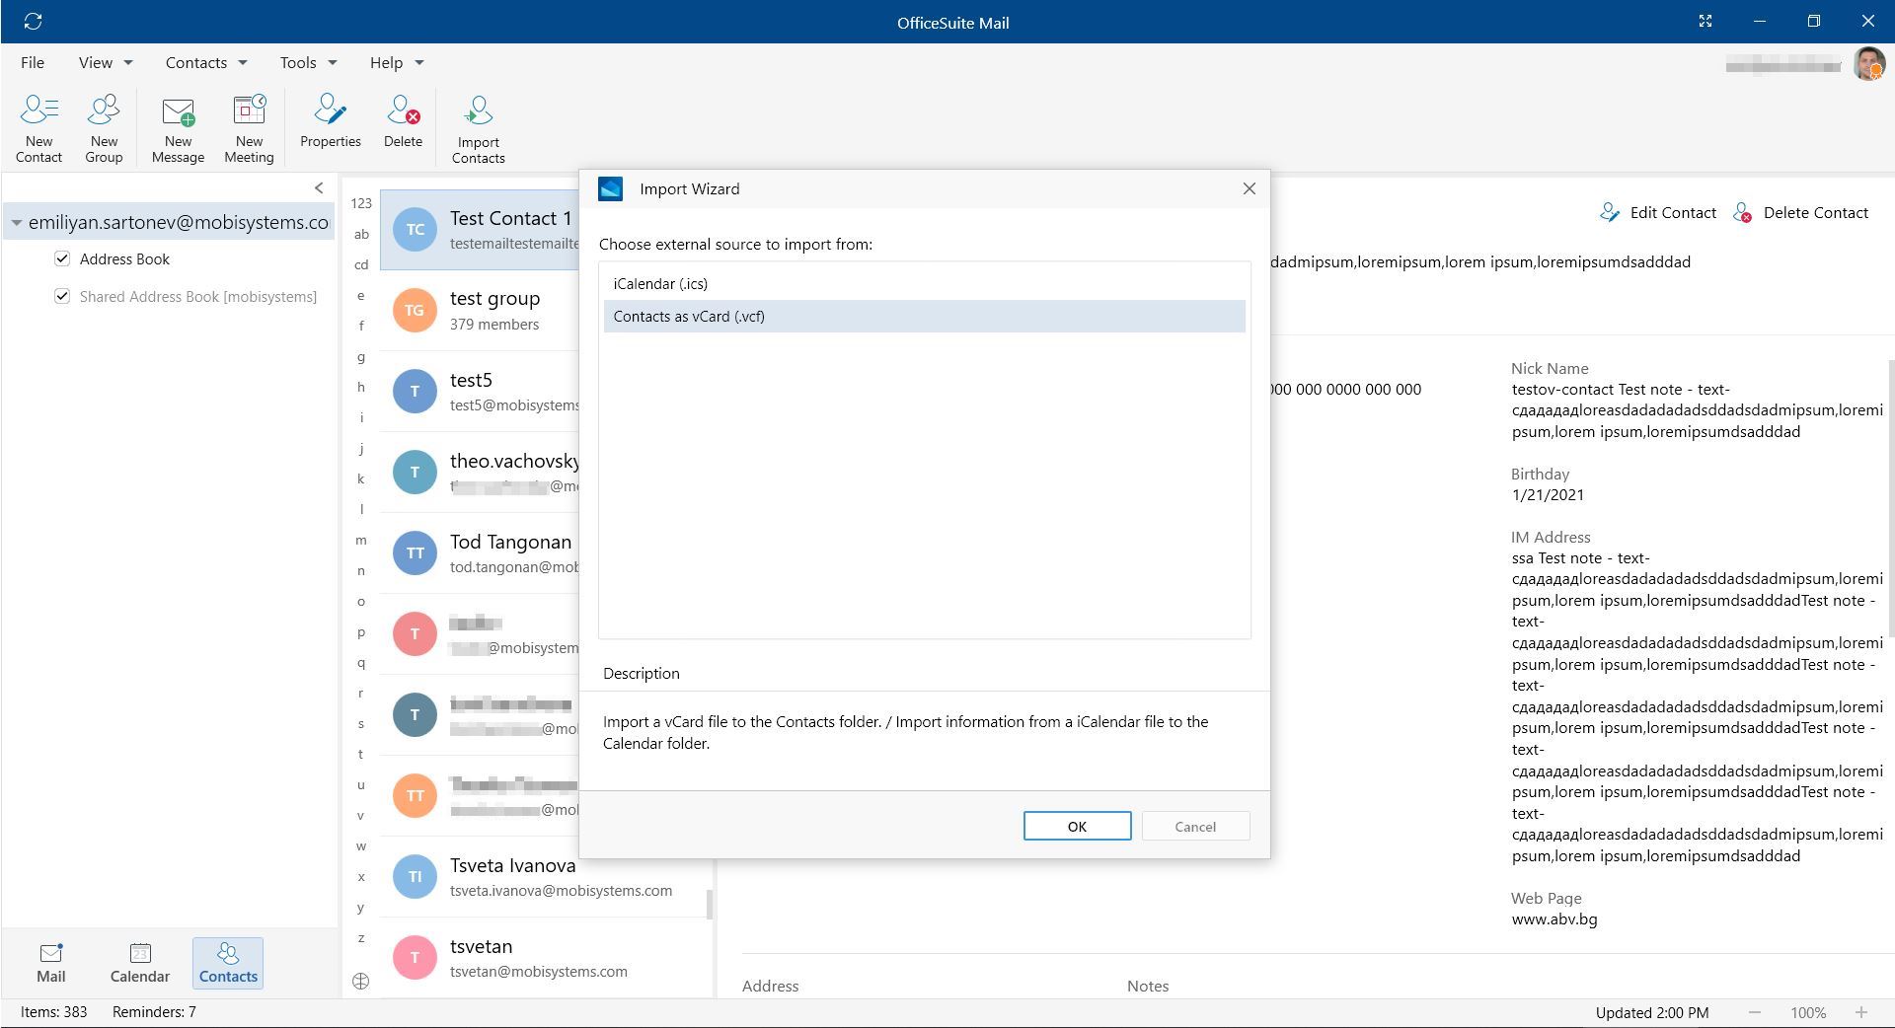This screenshot has width=1895, height=1028.
Task: Jump to 'ab' in alphabet index
Action: (361, 234)
